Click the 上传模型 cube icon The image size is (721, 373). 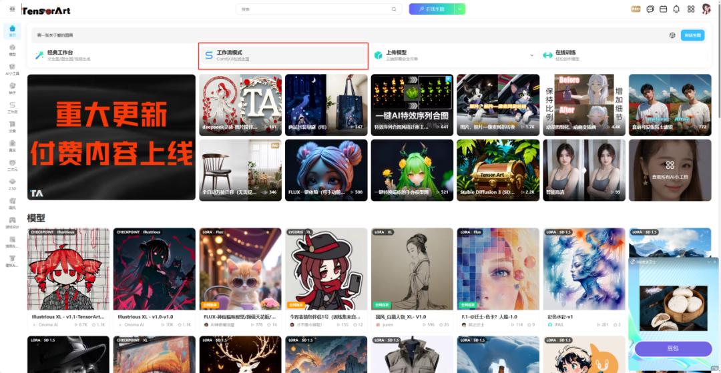pos(378,55)
